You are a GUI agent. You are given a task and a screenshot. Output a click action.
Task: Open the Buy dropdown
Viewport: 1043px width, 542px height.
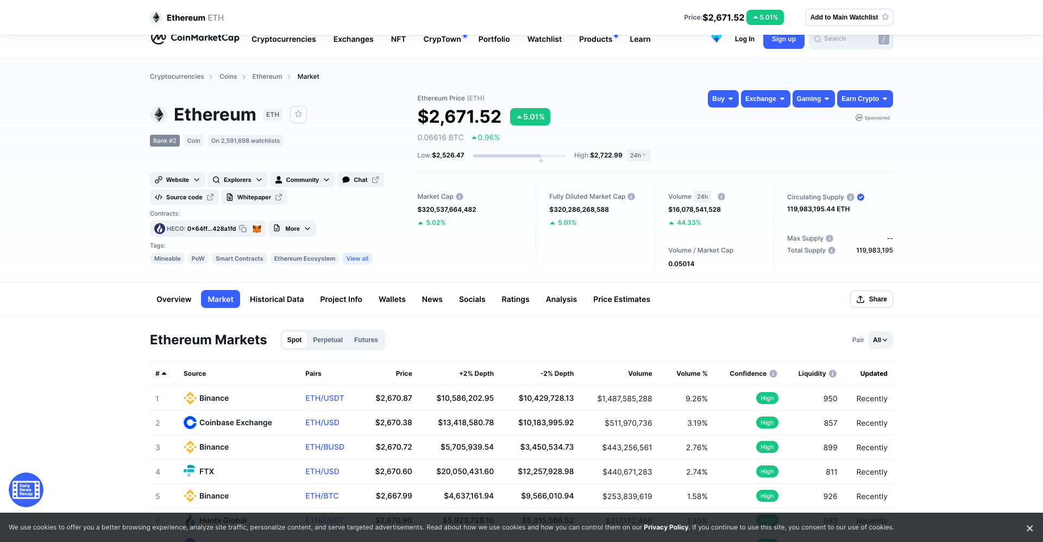point(723,99)
